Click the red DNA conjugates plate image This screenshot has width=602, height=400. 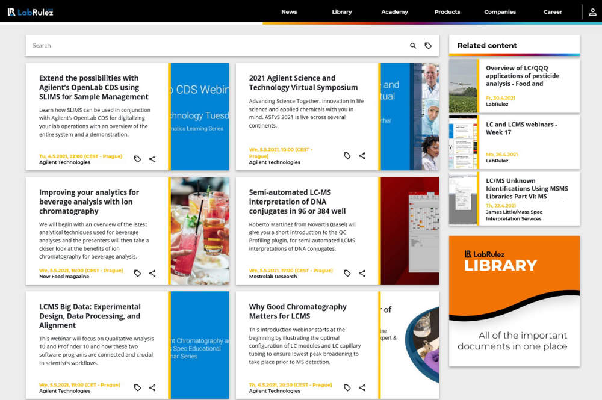[x=409, y=231]
